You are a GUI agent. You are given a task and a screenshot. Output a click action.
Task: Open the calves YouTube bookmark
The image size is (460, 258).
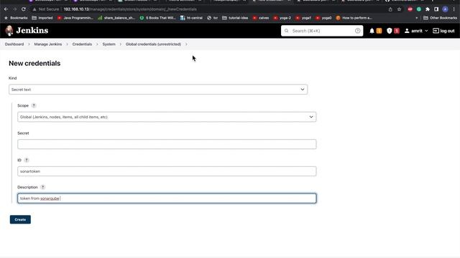coord(260,18)
